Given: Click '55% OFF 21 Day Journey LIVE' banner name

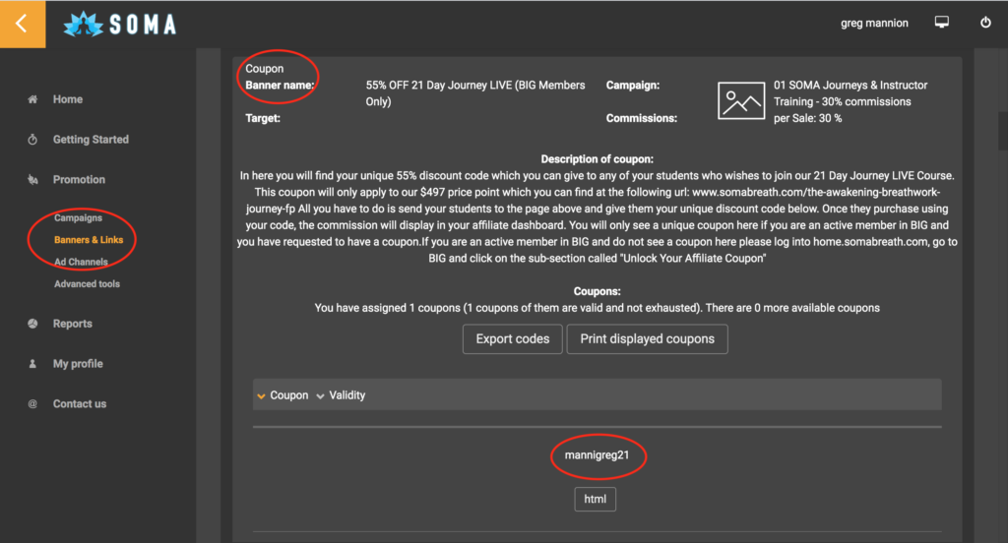Looking at the screenshot, I should click(475, 93).
